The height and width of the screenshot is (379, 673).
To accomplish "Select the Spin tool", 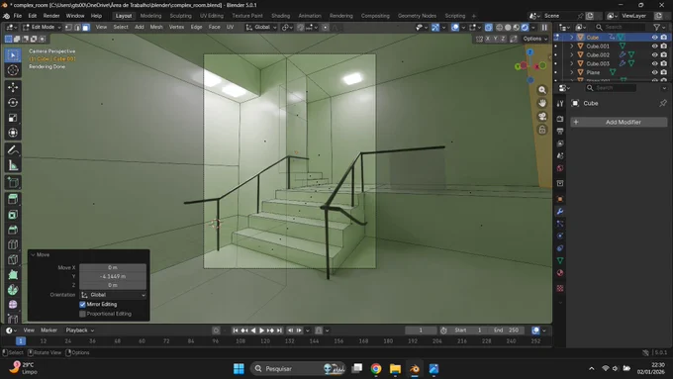I will click(13, 290).
